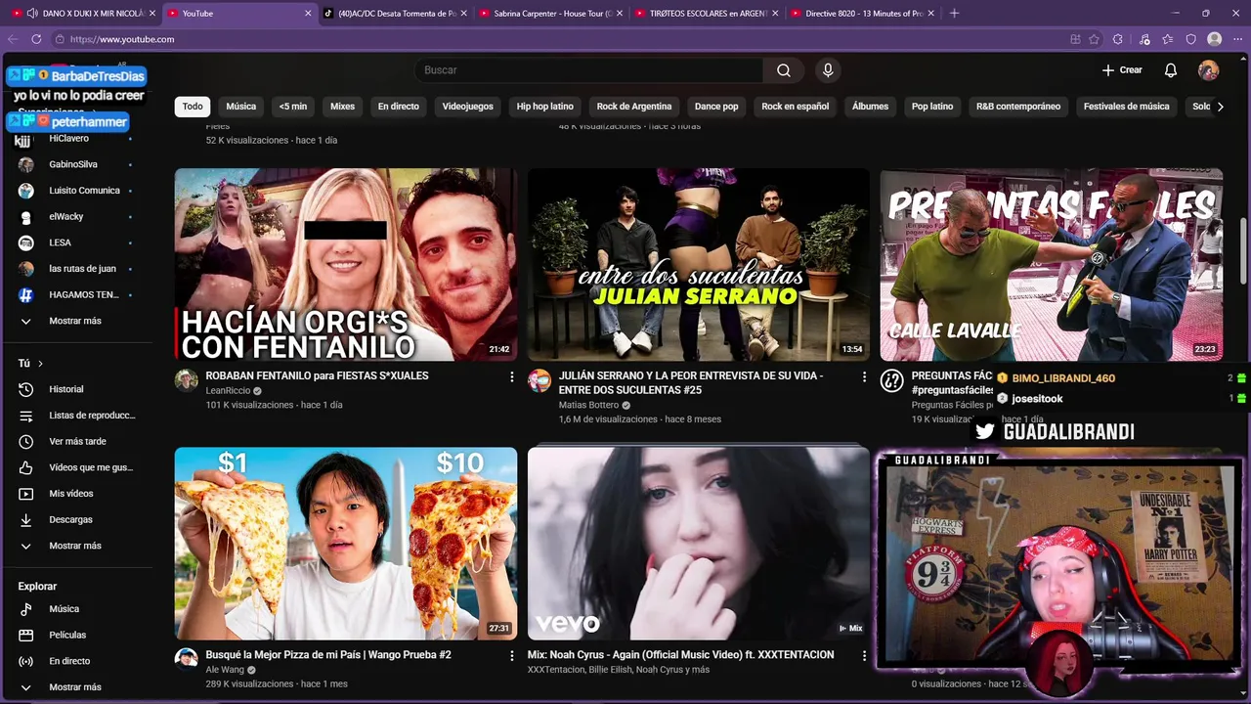This screenshot has width=1251, height=704.
Task: Start voice search with microphone icon
Action: coord(828,70)
